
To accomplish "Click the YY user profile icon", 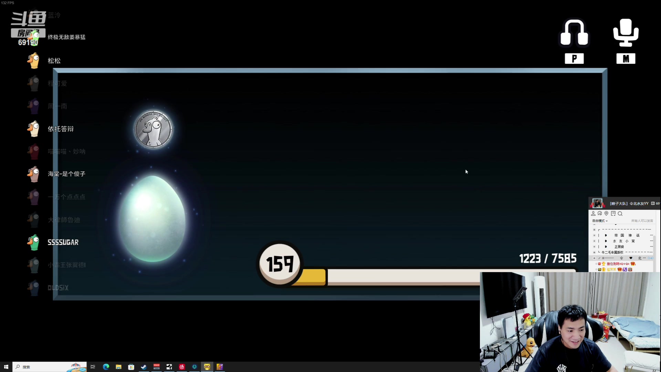I will point(593,214).
